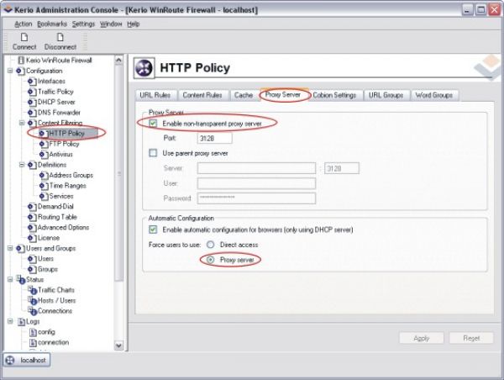Collapse the Logs tree node
Image resolution: width=504 pixels, height=380 pixels.
(x=10, y=321)
